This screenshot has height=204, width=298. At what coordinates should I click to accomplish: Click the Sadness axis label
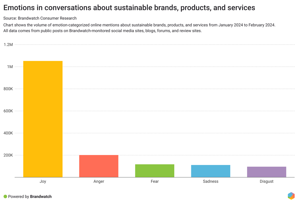(210, 181)
